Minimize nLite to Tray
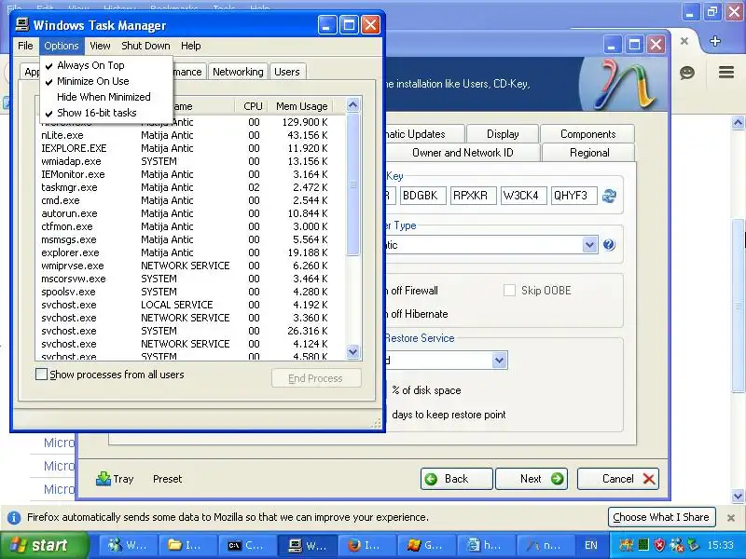746x559 pixels. click(x=115, y=479)
